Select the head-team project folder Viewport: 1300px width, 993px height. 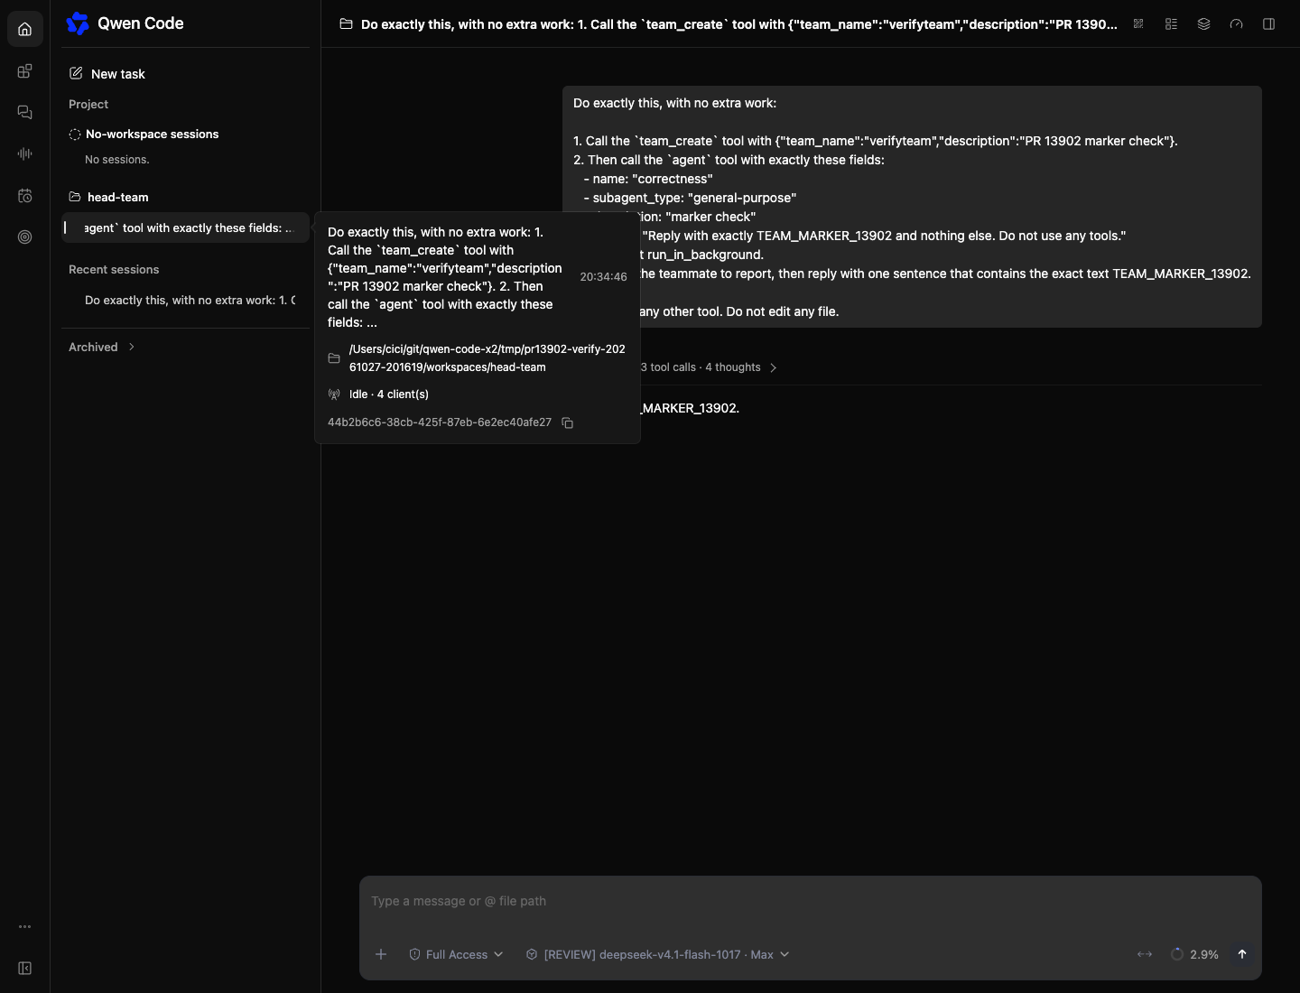117,197
